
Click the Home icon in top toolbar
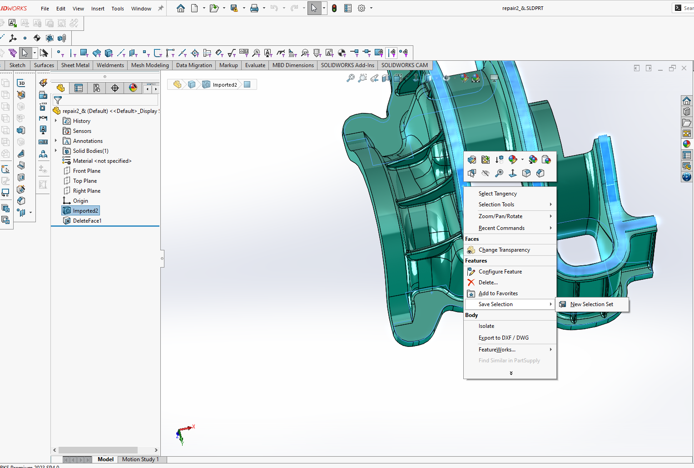(x=180, y=8)
